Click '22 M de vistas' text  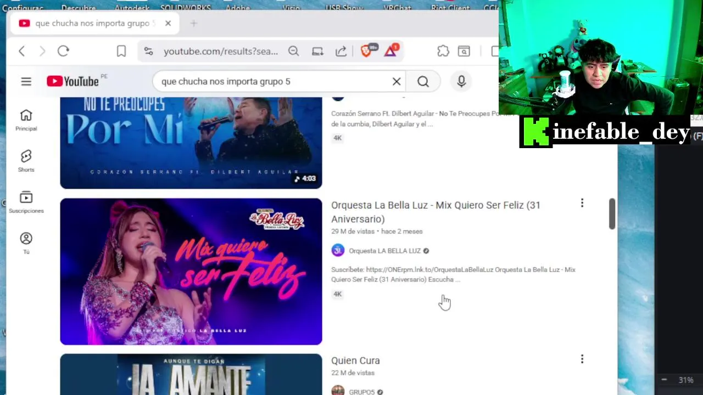(x=353, y=373)
